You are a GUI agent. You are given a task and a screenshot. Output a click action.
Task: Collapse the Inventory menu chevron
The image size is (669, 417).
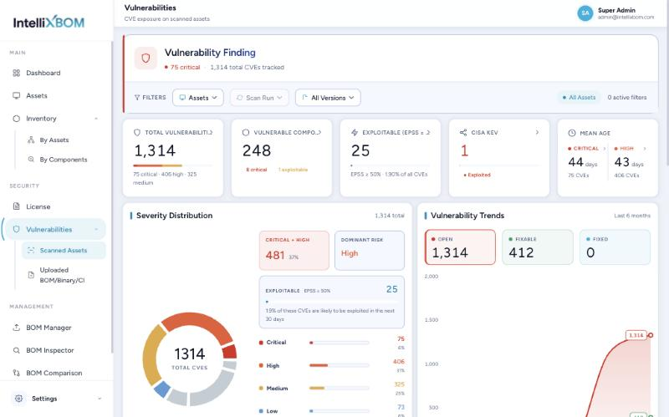point(96,119)
